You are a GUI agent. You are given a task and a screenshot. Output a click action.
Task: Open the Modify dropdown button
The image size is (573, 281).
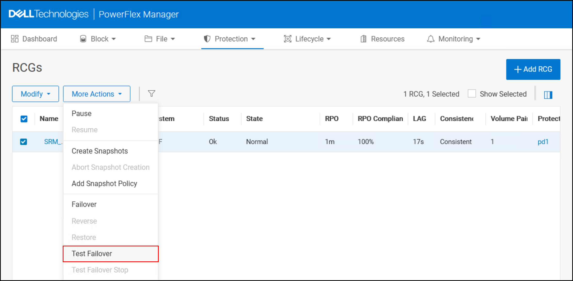click(35, 94)
